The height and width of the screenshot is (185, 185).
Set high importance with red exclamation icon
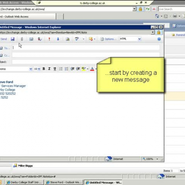49,39
